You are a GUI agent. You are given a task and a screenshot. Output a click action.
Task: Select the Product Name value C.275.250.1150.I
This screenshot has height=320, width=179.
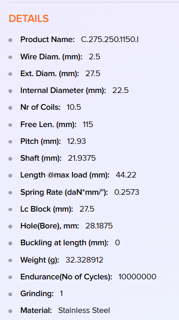(110, 39)
